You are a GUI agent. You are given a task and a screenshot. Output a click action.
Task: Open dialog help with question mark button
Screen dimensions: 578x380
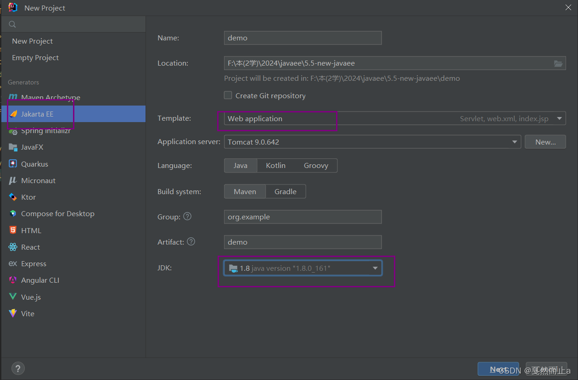18,368
